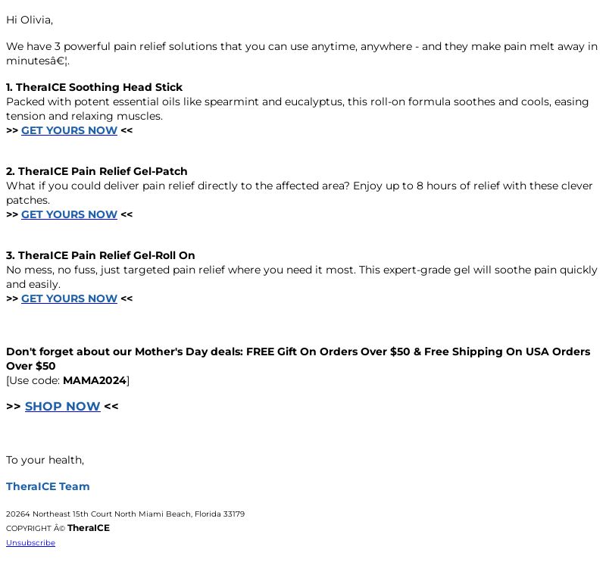This screenshot has height=581, width=606.
Task: Click the spearmint and eucalyptus description text
Action: coord(297,108)
